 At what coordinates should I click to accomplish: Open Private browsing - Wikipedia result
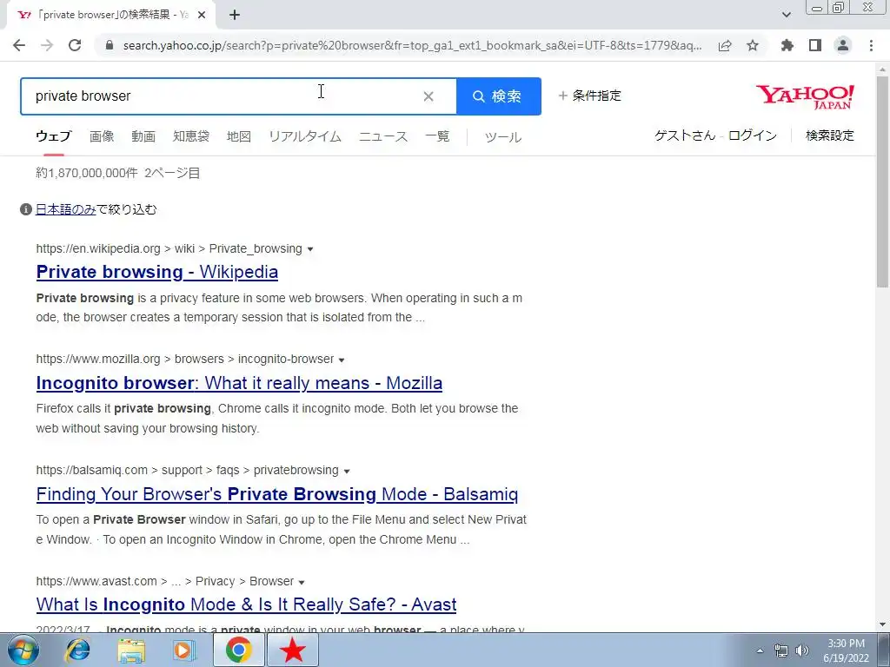157,272
